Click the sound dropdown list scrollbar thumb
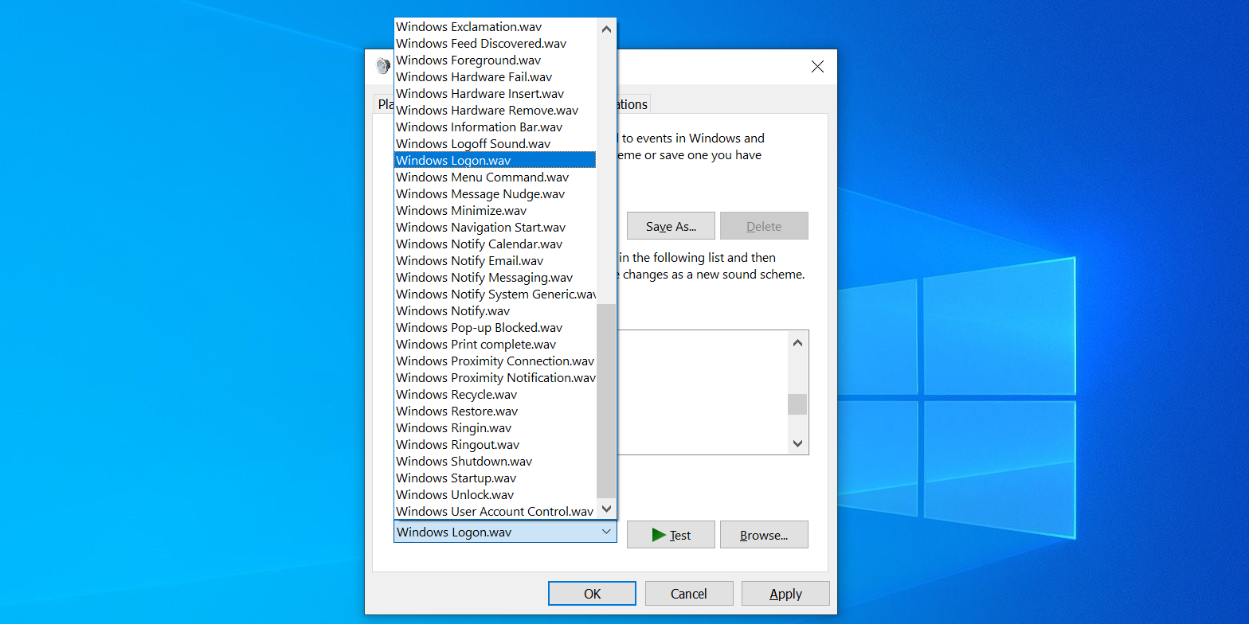The height and width of the screenshot is (624, 1249). [606, 400]
